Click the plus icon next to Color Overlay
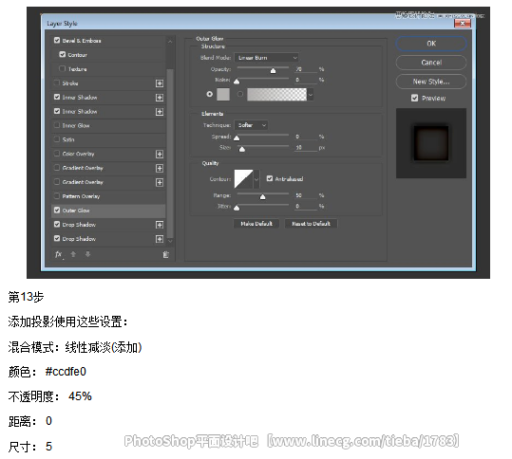 [160, 155]
